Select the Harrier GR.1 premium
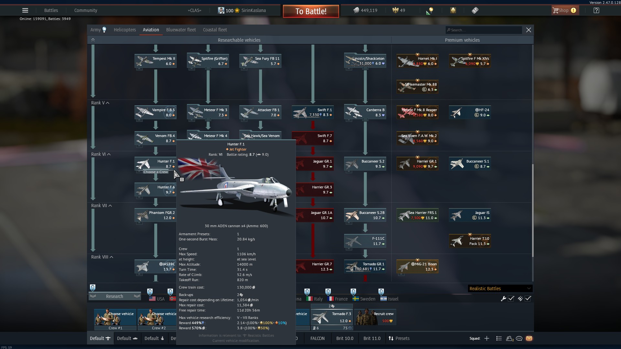Screen dimensions: 621x349 point(418,164)
